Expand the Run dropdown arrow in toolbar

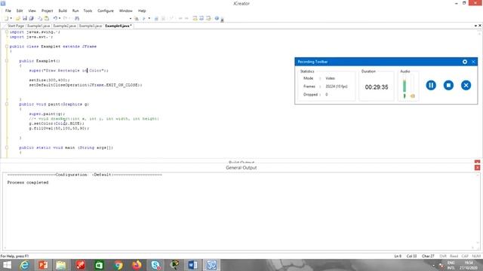(149, 18)
